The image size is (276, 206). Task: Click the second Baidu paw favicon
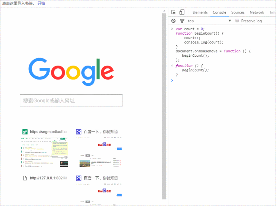(79, 178)
